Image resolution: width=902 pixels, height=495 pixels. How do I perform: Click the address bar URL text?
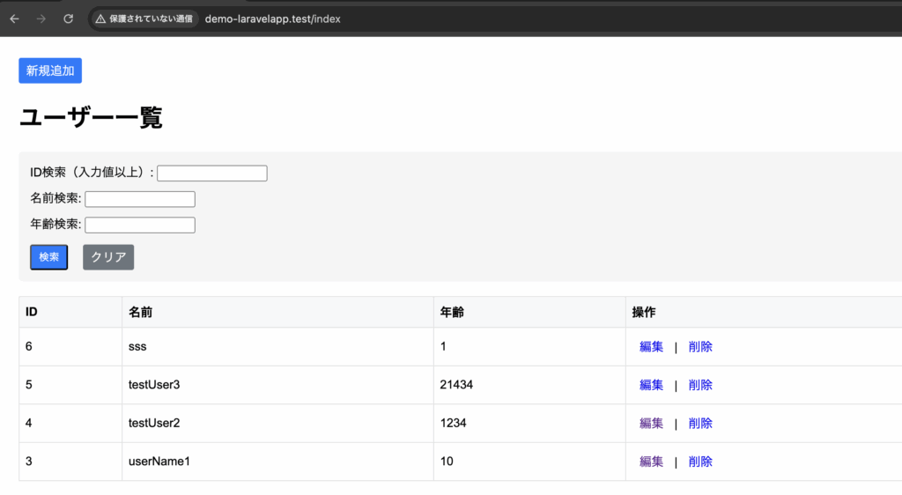coord(272,18)
